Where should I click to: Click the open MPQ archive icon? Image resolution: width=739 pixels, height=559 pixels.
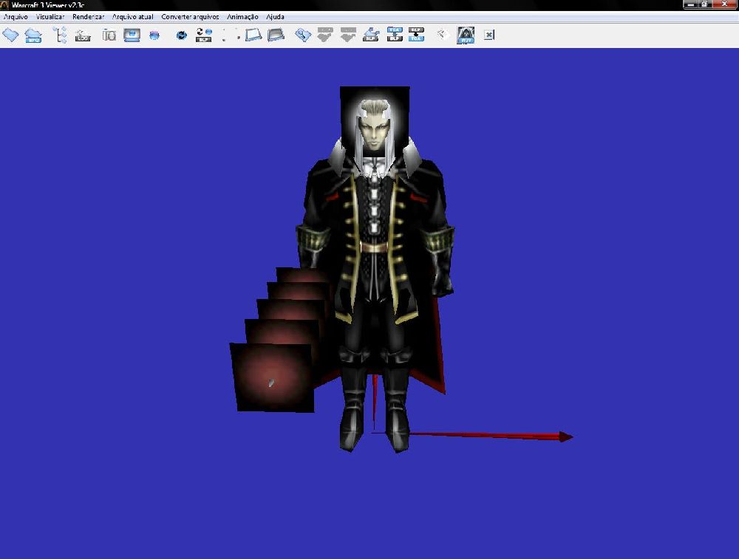click(33, 35)
